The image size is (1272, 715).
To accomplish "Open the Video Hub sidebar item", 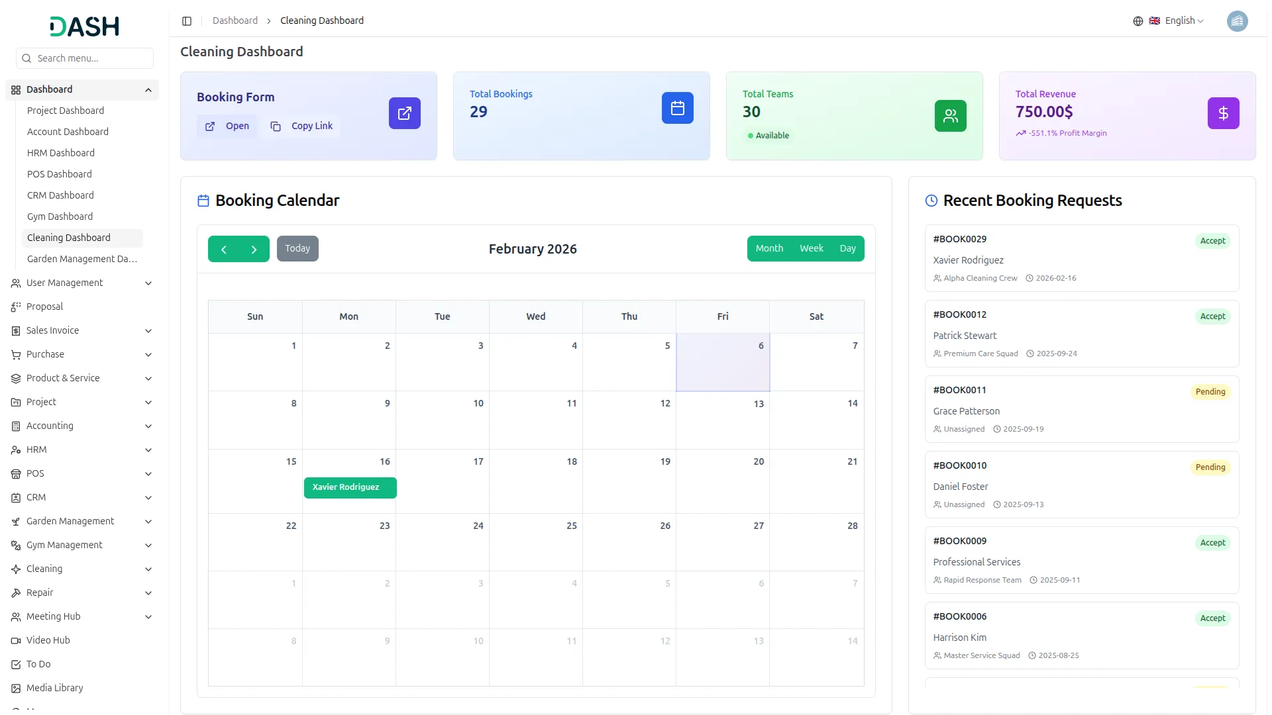I will click(48, 640).
